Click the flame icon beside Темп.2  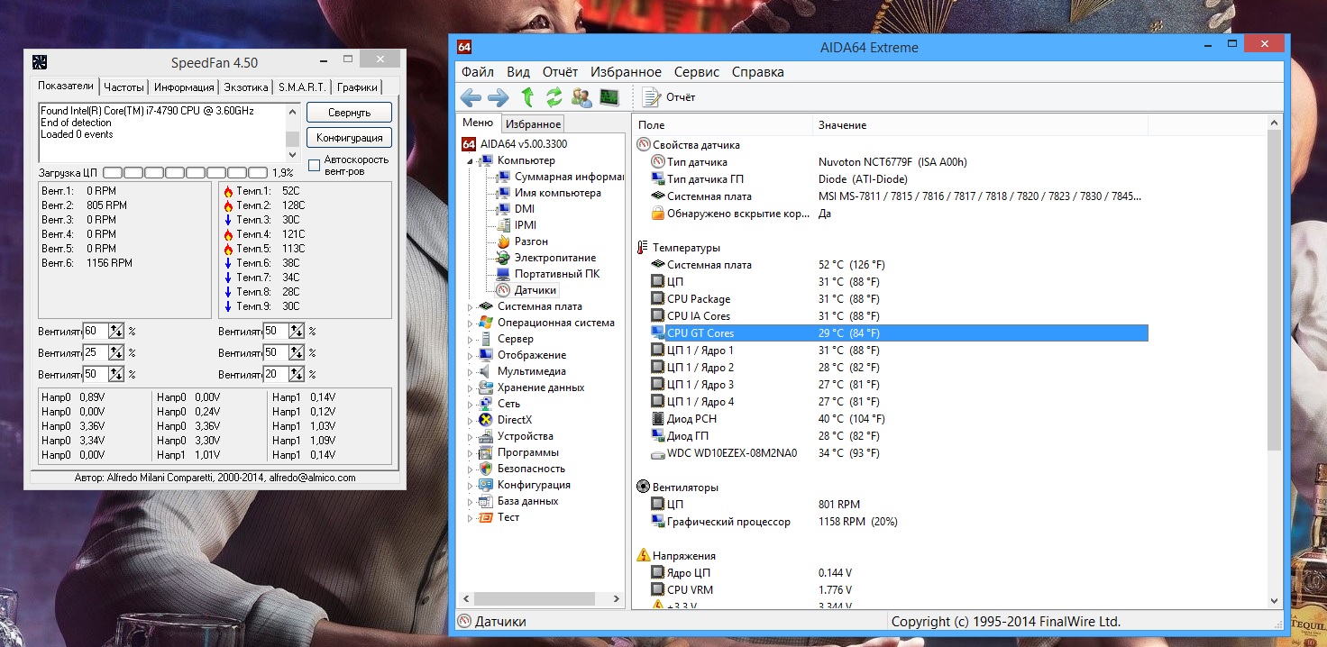pyautogui.click(x=228, y=205)
